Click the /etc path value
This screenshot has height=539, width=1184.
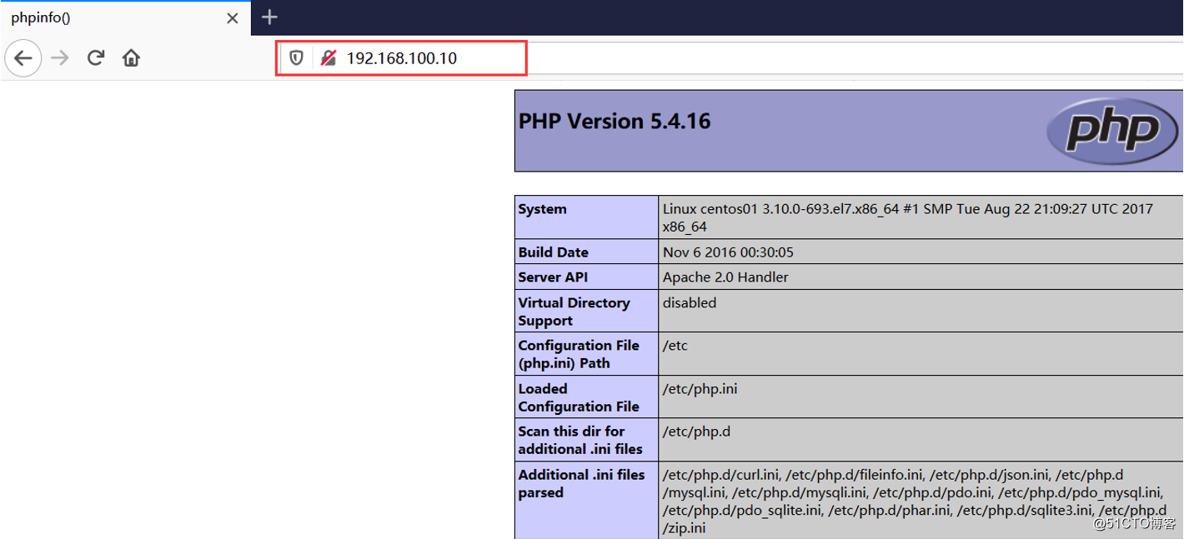click(675, 346)
